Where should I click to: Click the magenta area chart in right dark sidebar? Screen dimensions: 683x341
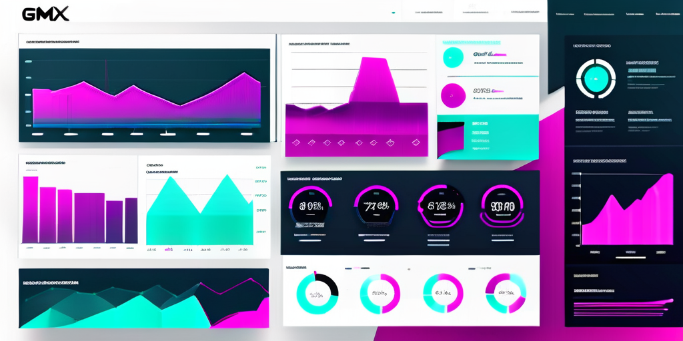tap(627, 210)
